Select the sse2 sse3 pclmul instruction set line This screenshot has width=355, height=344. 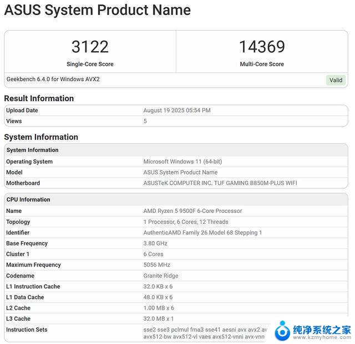pyautogui.click(x=205, y=330)
